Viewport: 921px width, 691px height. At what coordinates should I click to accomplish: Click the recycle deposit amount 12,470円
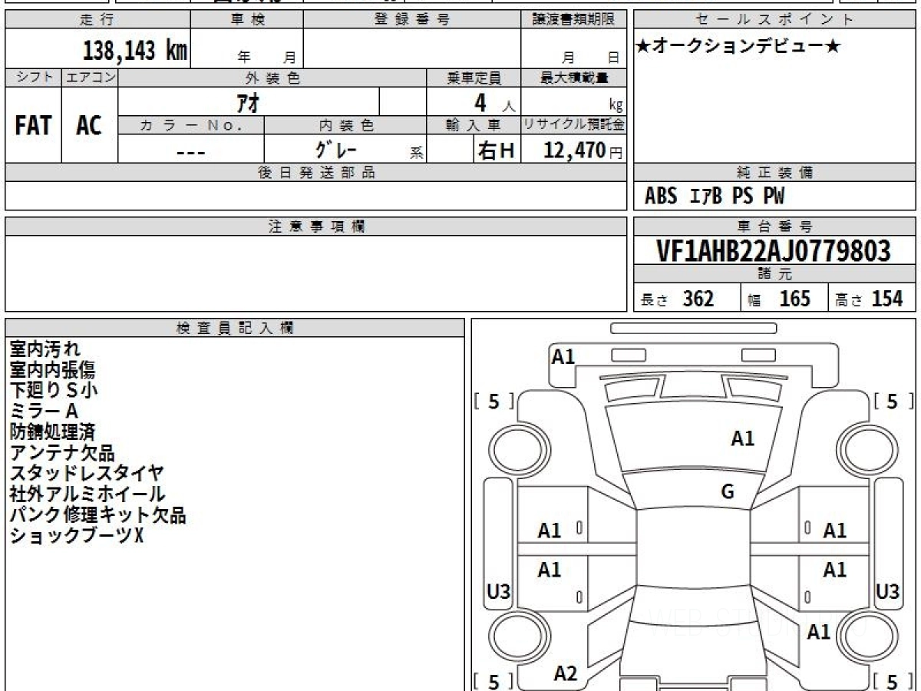click(x=583, y=150)
